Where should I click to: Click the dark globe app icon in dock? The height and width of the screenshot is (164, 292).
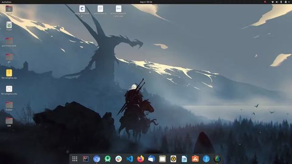point(217,159)
